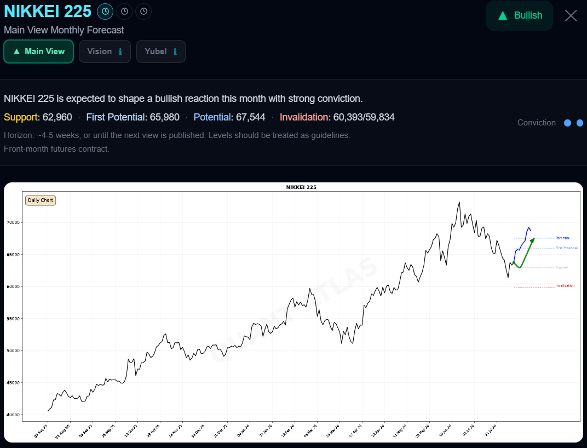Click the middle clock icon beside title
Image resolution: width=587 pixels, height=448 pixels.
coord(125,12)
